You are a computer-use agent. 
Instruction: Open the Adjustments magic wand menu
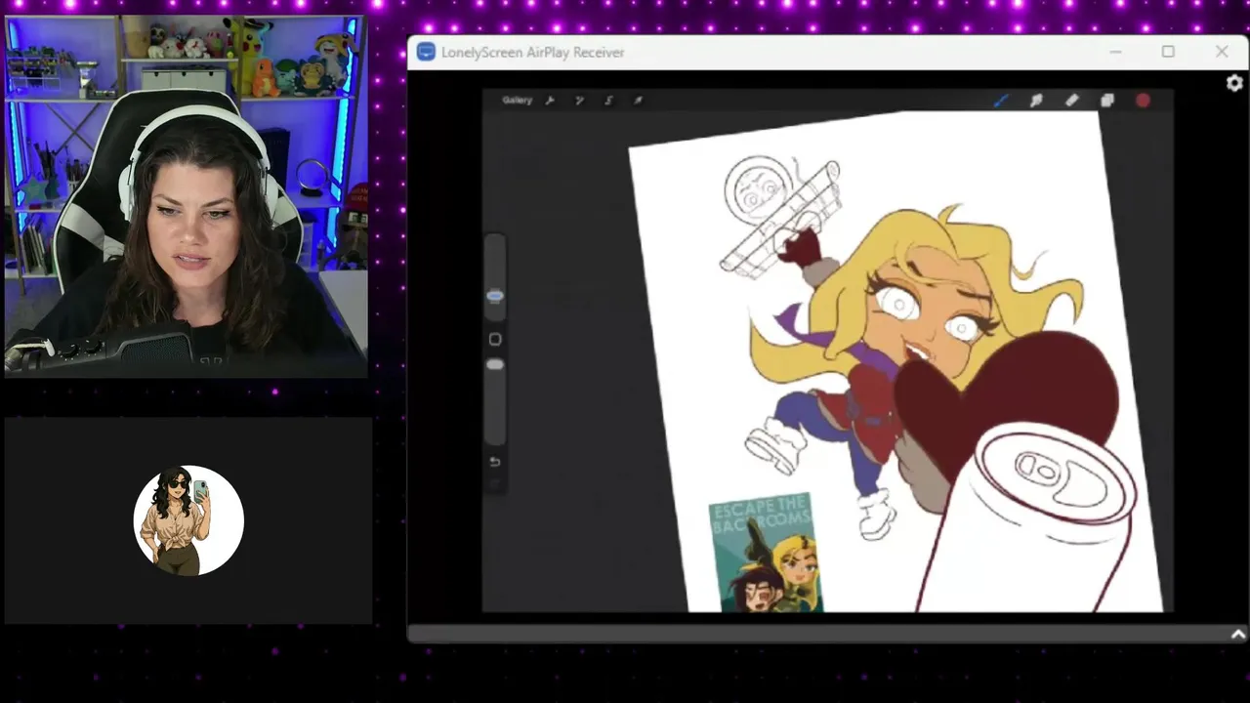tap(579, 100)
